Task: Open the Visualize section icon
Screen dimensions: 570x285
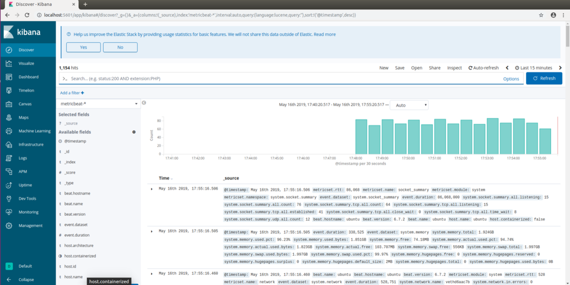Action: coord(9,63)
